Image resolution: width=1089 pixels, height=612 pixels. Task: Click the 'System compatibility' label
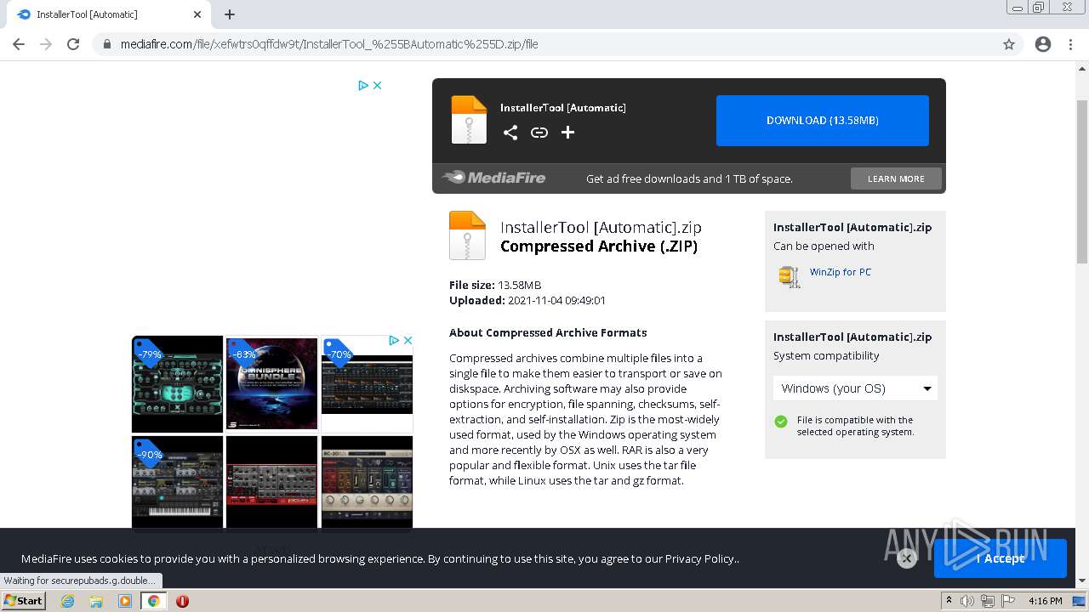tap(826, 355)
